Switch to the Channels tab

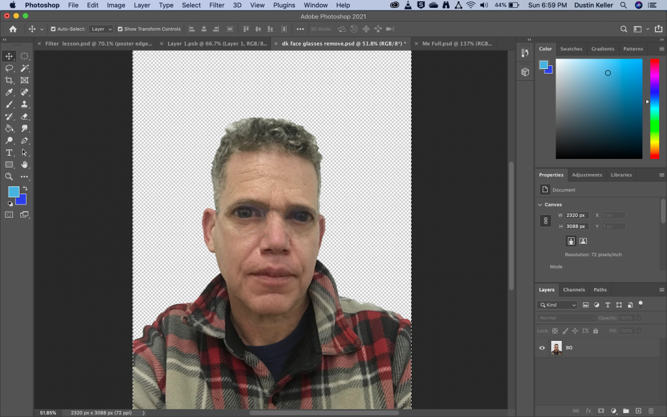tap(574, 290)
